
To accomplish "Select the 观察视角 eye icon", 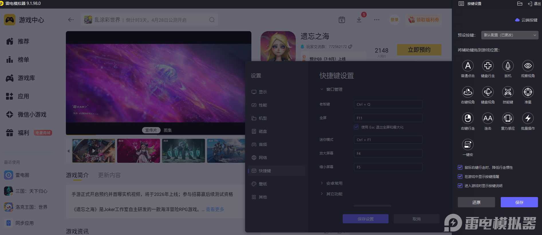I will (x=528, y=66).
